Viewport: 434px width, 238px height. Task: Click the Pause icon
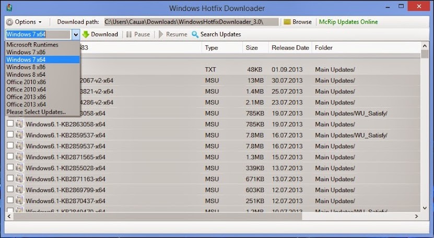tap(128, 34)
